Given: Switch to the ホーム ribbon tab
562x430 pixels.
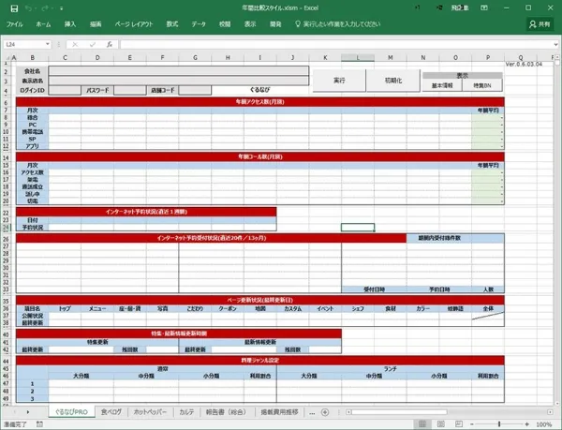Looking at the screenshot, I should tap(43, 24).
